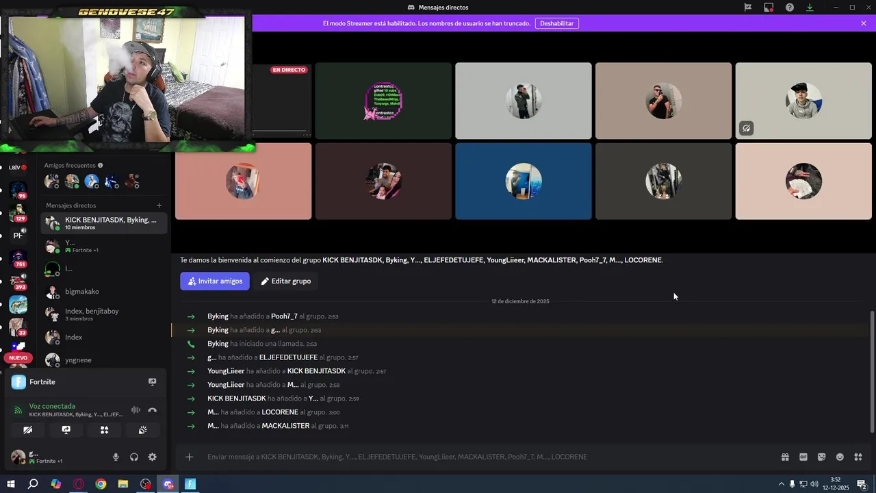Viewport: 876px width, 493px height.
Task: Open the gift picker in message bar
Action: [785, 457]
